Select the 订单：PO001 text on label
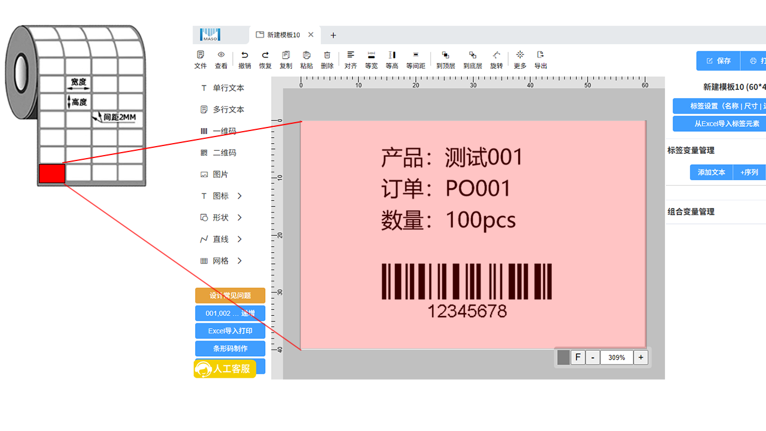766x431 pixels. [x=446, y=189]
